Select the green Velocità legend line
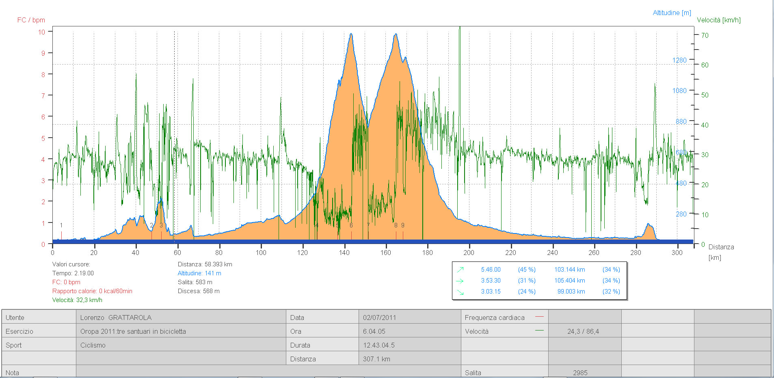The height and width of the screenshot is (378, 774). 539,330
